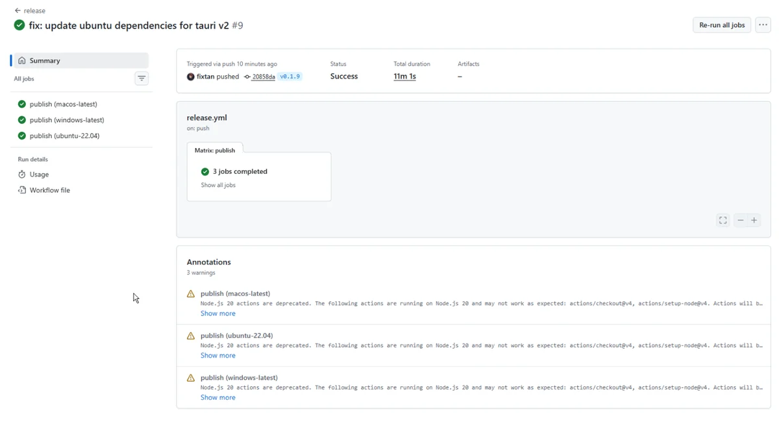Click the fullscreen workflow graph icon
This screenshot has height=429, width=779.
click(723, 221)
